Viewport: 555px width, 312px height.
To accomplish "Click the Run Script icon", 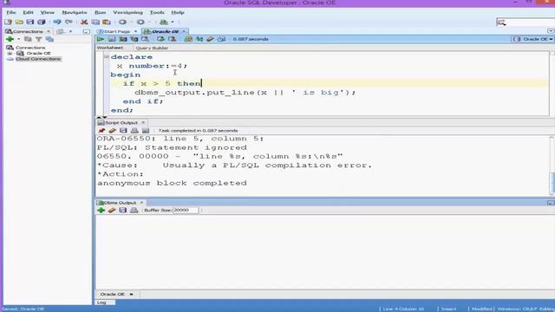I will 112,39.
